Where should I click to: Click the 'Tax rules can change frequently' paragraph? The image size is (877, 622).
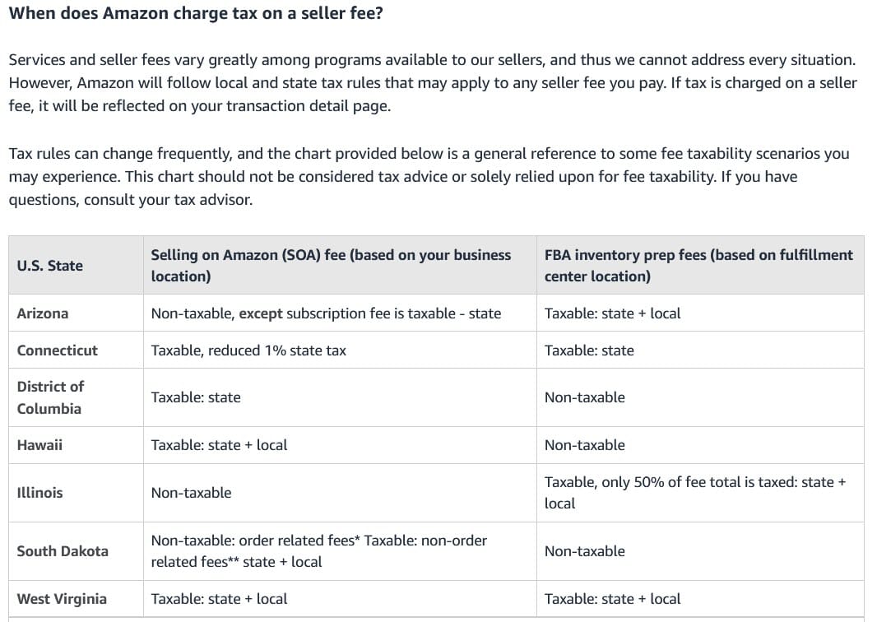click(429, 177)
